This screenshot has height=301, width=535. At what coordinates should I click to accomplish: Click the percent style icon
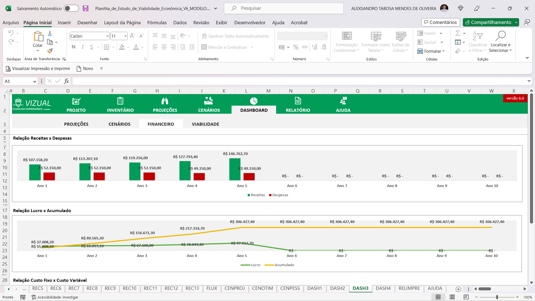point(296,47)
